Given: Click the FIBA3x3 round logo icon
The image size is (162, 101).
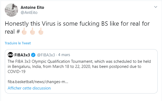Looking at the screenshot, I should coord(10,55).
